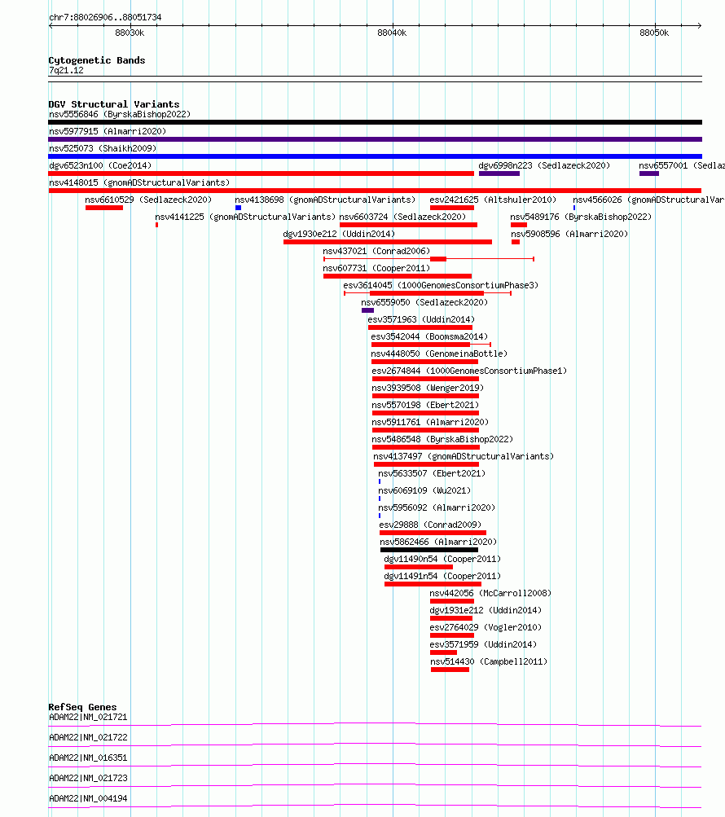The height and width of the screenshot is (817, 725).
Task: Select the esv3571959 (Uddin2014) label
Action: pos(483,645)
